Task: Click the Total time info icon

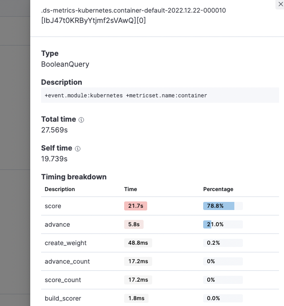Action: [x=81, y=120]
